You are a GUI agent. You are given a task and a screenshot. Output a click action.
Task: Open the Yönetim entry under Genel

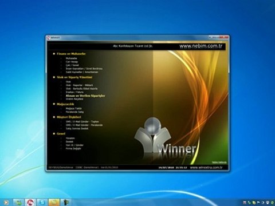pos(70,138)
